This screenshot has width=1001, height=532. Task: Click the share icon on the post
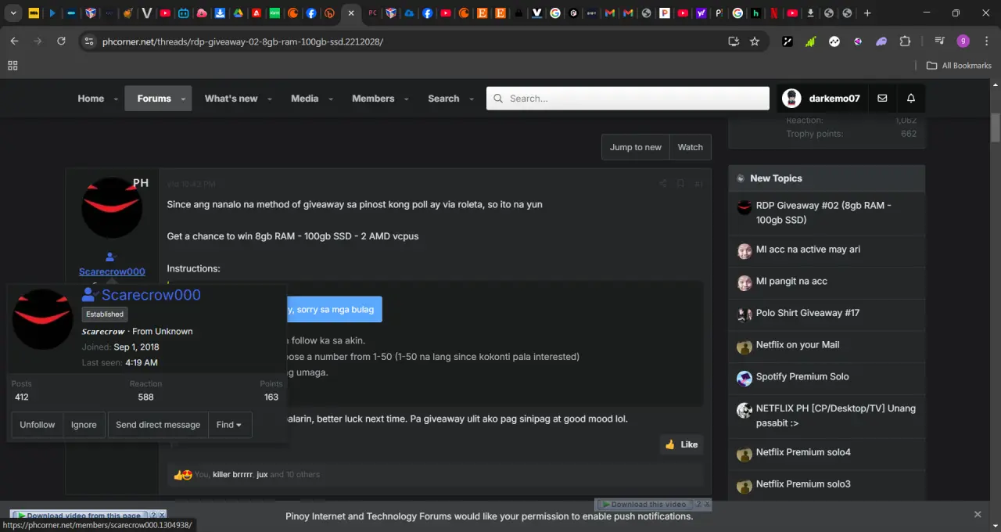[663, 184]
